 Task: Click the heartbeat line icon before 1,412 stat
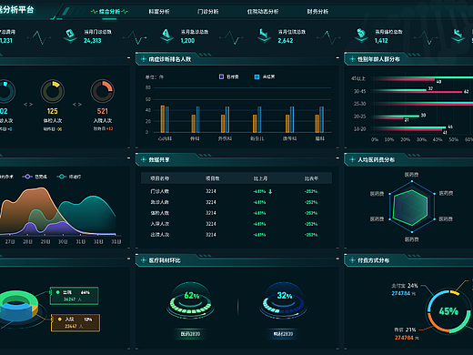(x=328, y=37)
